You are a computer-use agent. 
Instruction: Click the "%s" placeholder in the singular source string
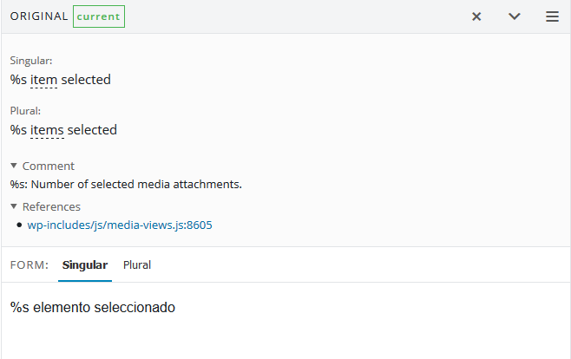tap(18, 80)
